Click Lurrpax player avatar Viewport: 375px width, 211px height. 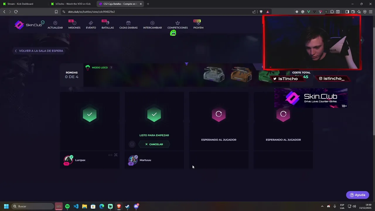pos(68,160)
